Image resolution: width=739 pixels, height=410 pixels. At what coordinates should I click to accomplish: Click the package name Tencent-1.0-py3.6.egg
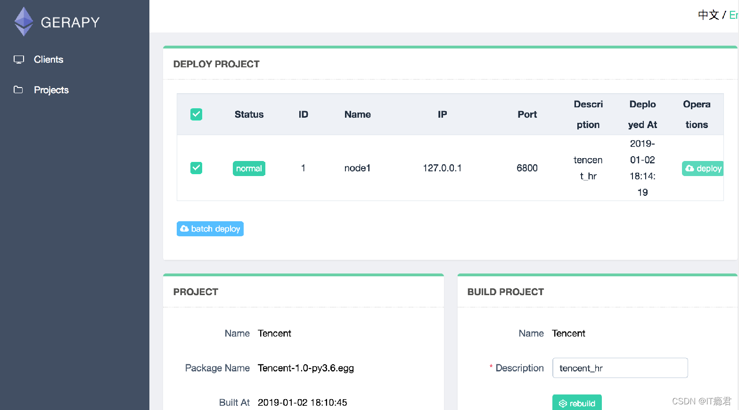tap(306, 368)
